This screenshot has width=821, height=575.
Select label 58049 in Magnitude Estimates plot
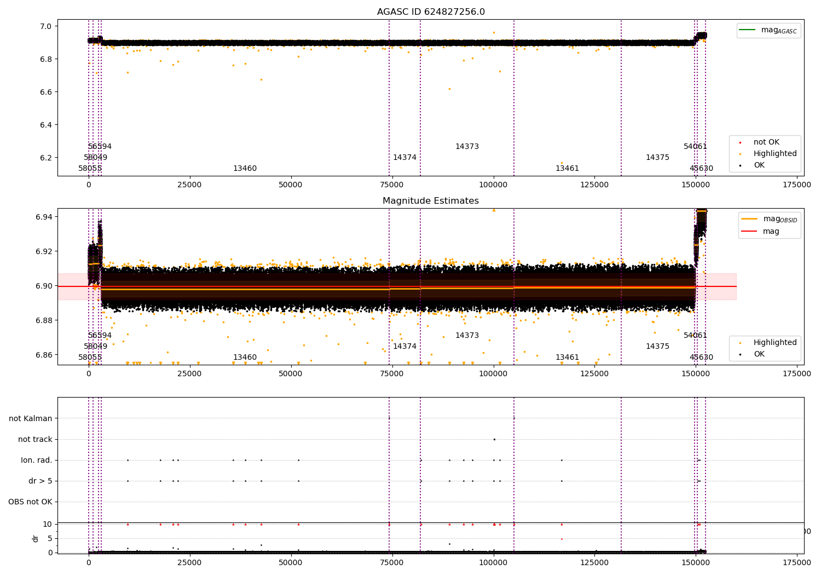95,347
